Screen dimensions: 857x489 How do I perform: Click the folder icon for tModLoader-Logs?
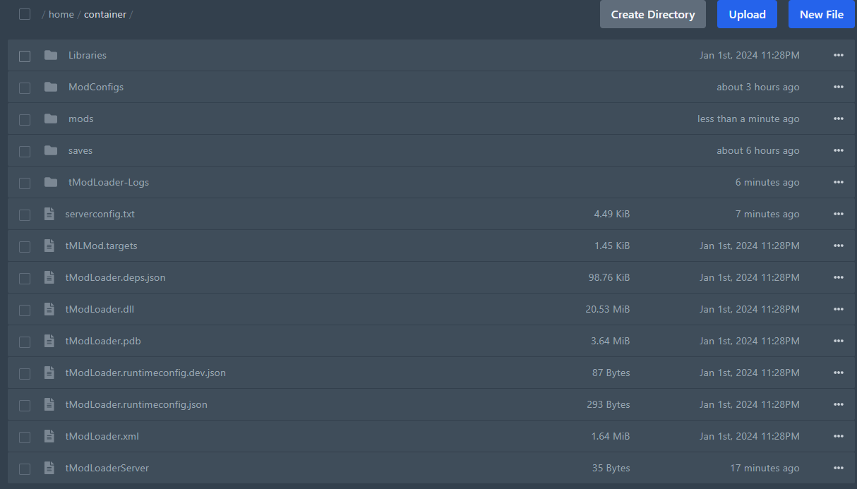[x=51, y=182]
